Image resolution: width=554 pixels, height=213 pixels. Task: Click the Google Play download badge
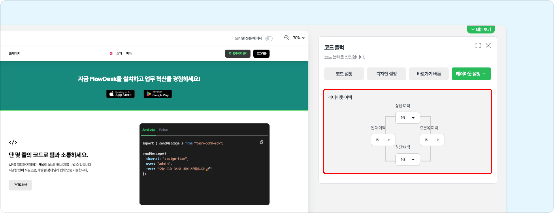(x=158, y=94)
